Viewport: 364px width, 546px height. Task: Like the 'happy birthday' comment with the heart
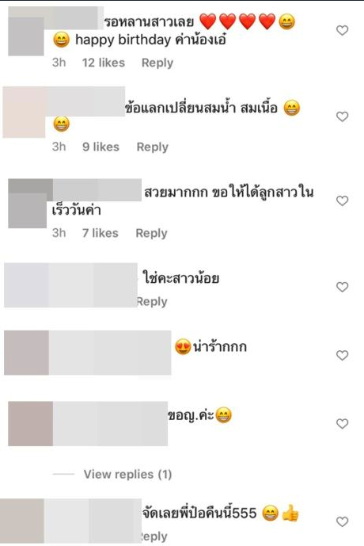point(342,30)
